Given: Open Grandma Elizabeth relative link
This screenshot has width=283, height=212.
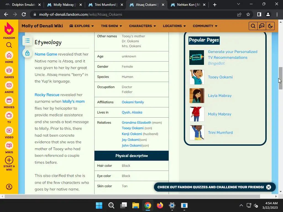Looking at the screenshot, I should 137,123.
